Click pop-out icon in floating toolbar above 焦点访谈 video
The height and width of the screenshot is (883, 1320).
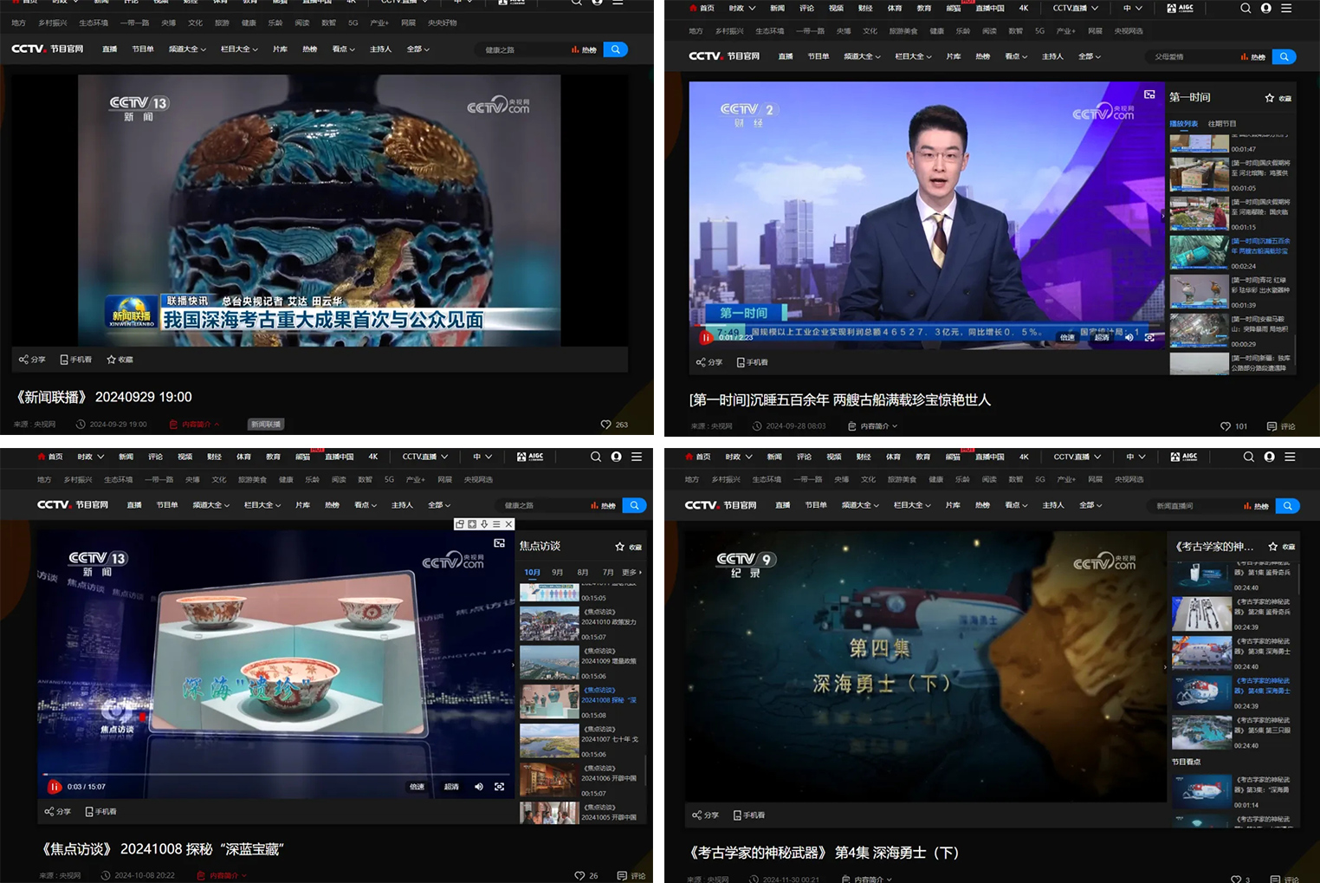click(460, 524)
